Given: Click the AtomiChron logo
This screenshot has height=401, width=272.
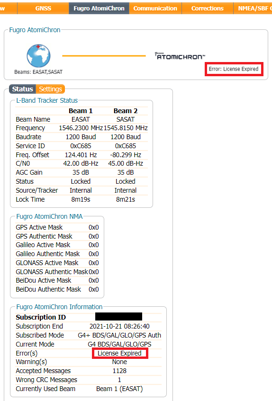Looking at the screenshot, I should tap(180, 56).
